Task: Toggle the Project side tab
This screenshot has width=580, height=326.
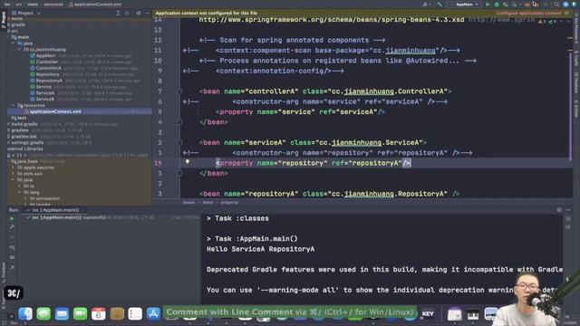Action: pyautogui.click(x=4, y=19)
